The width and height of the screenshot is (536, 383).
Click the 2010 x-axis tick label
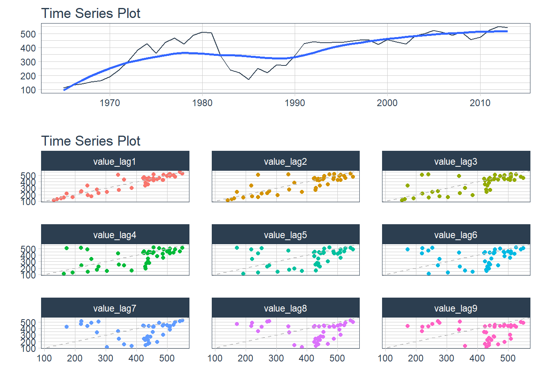(x=480, y=103)
